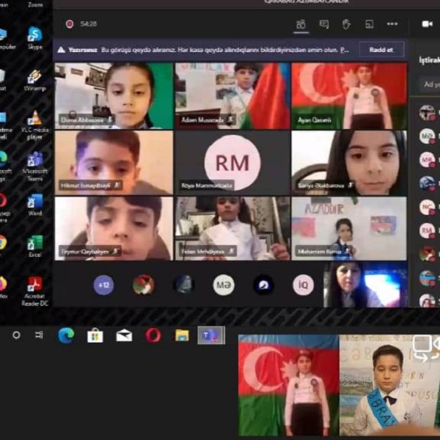Open File Explorer from taskbar
This screenshot has height=440, width=440.
click(x=182, y=335)
